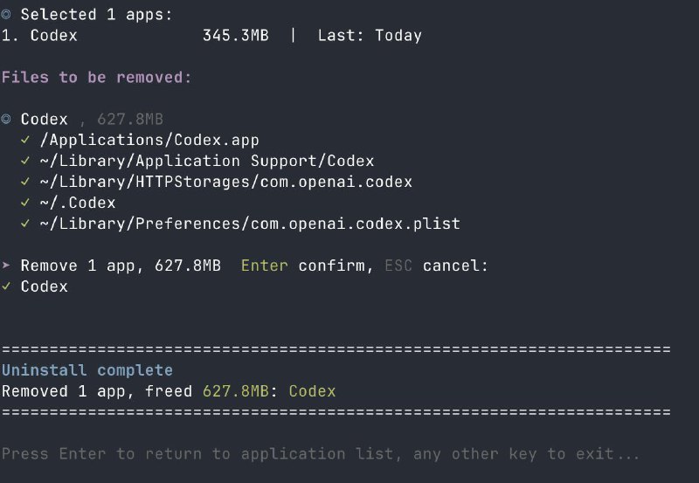Click the arrow prompt before "Remove 1 app"

click(x=6, y=266)
